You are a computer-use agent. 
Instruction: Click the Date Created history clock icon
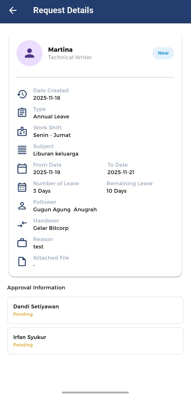click(22, 94)
